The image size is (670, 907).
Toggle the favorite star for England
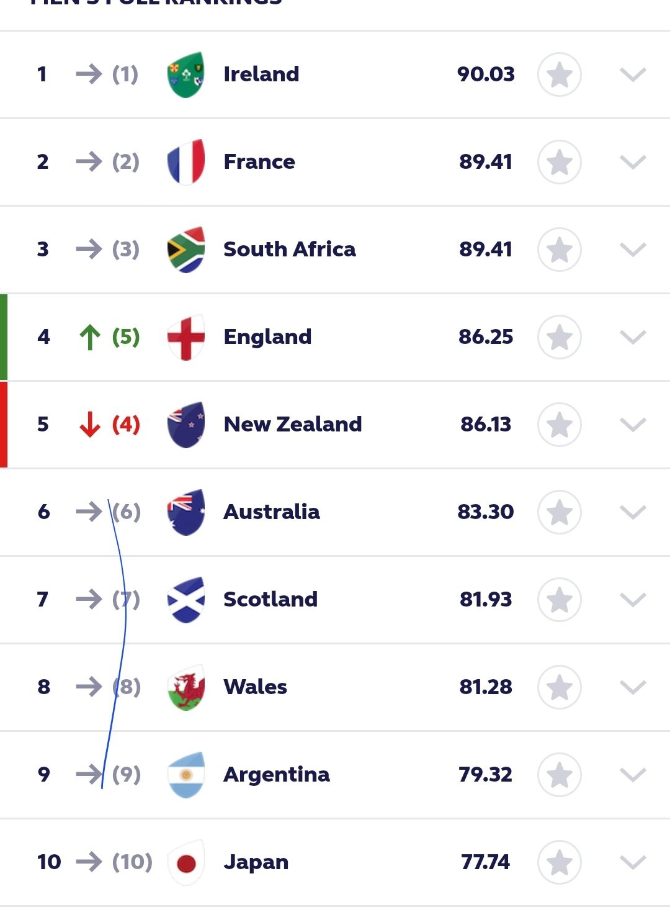560,337
